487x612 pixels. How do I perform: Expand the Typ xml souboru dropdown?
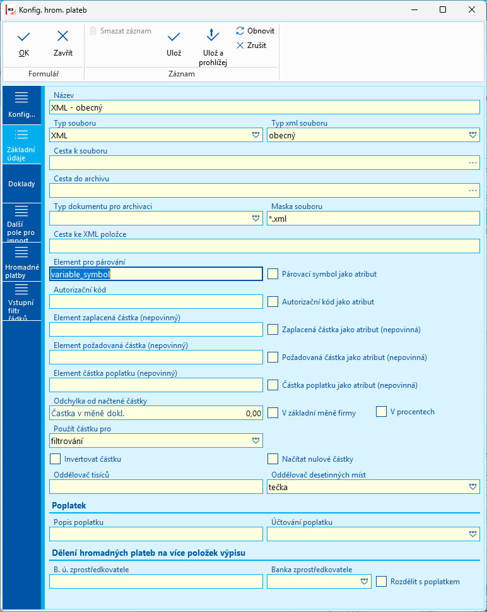tap(473, 135)
